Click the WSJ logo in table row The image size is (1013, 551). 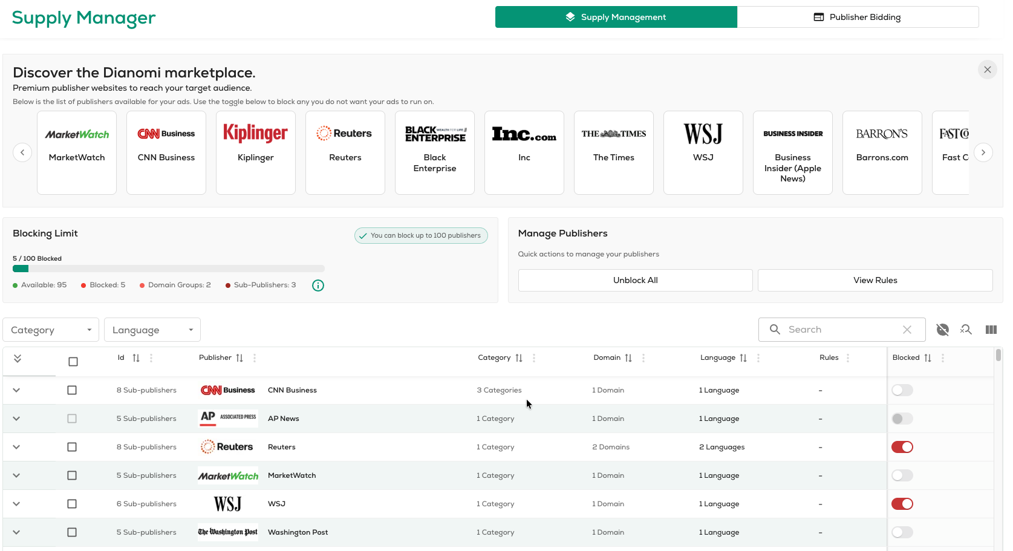pyautogui.click(x=228, y=504)
